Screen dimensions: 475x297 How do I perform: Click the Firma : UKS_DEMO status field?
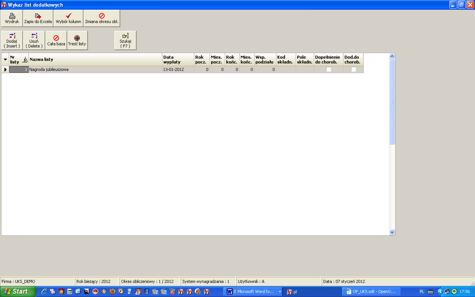click(x=37, y=281)
